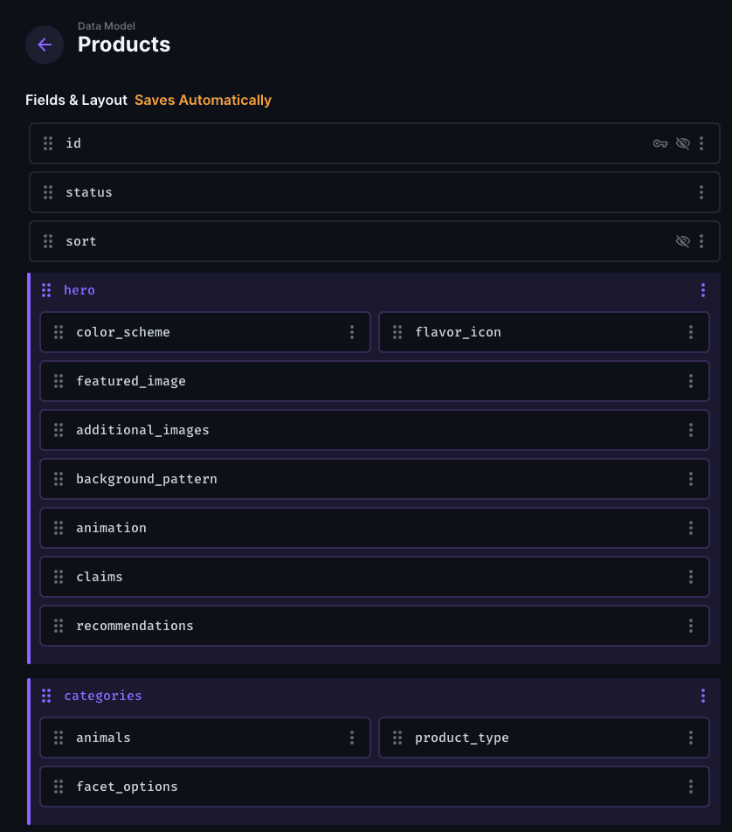732x832 pixels.
Task: Open the options menu for id field
Action: 701,143
